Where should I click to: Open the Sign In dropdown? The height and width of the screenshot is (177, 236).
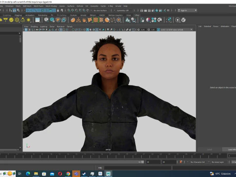(187, 10)
